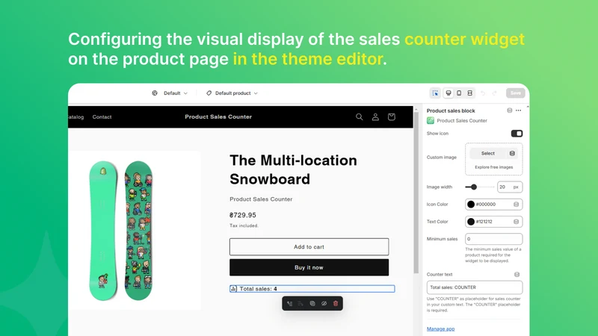Click the Add to cart button
Screen dimensions: 598x336
point(309,247)
